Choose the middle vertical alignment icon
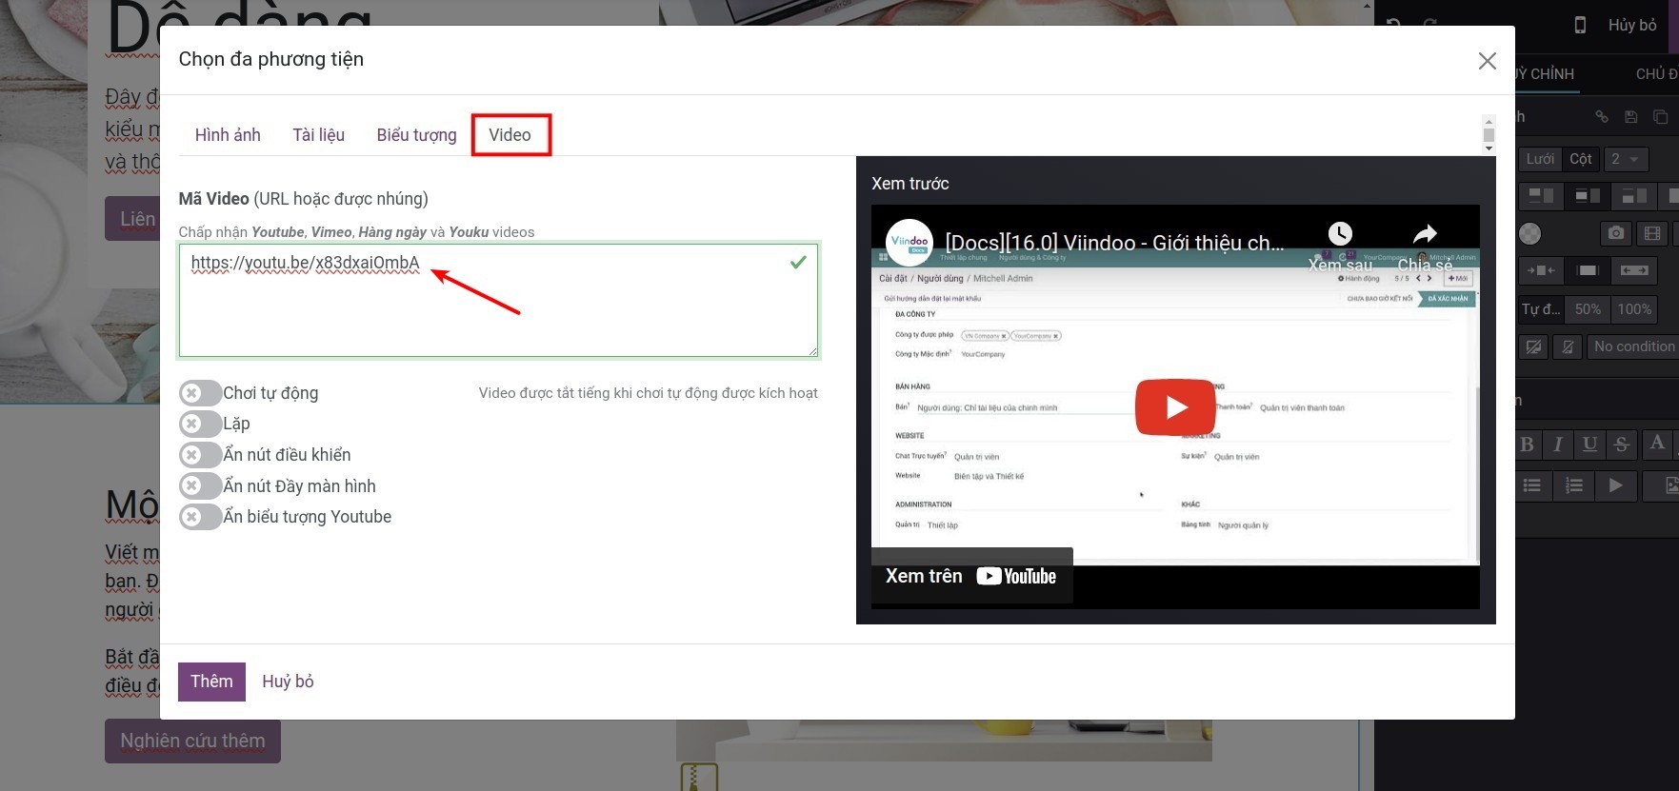The width and height of the screenshot is (1679, 791). point(1588,196)
